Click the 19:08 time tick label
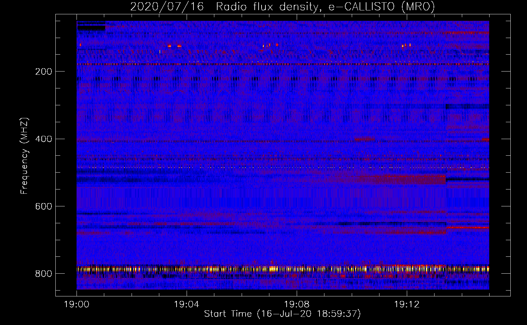Image resolution: width=527 pixels, height=325 pixels. pos(297,305)
